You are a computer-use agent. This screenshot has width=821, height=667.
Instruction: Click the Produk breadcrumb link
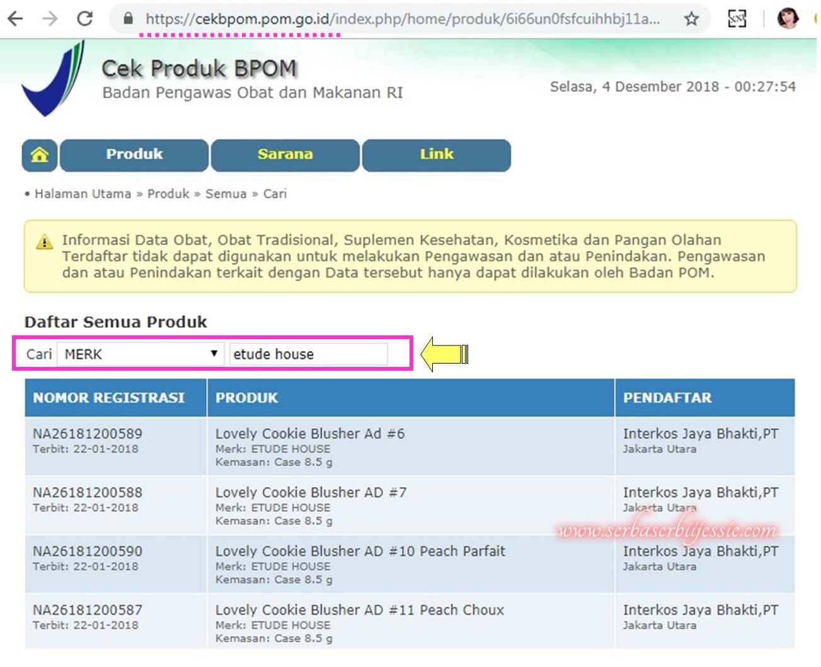click(168, 194)
